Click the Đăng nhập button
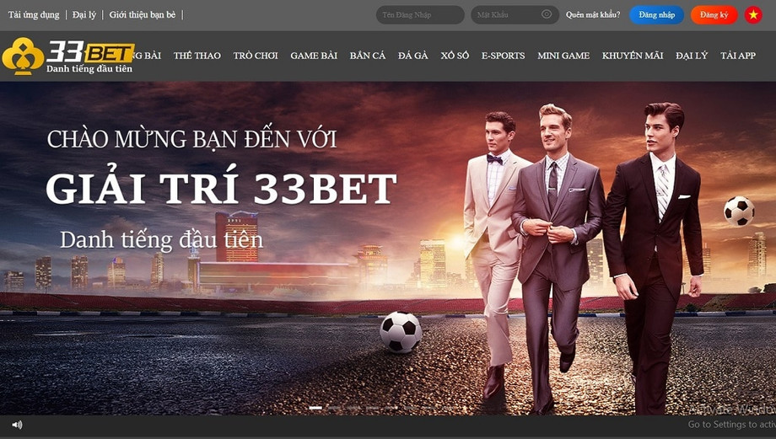This screenshot has width=776, height=439. (657, 15)
